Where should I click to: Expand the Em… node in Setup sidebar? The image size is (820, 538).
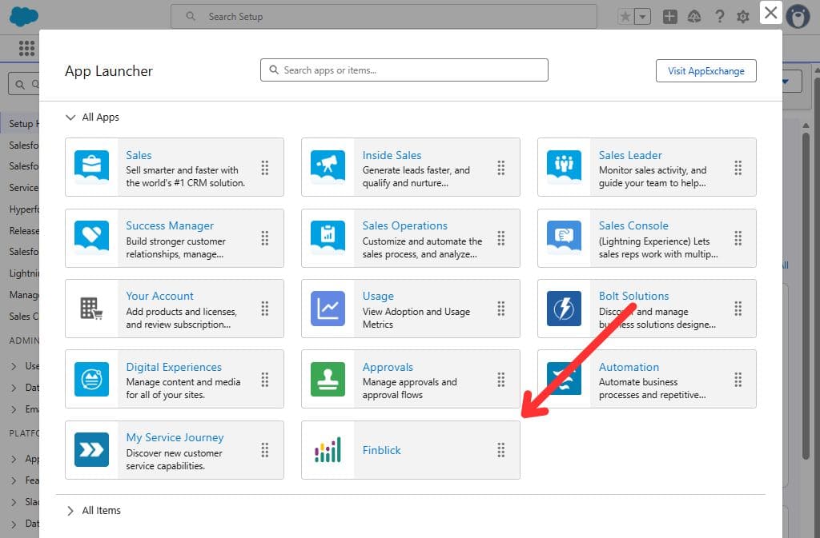14,409
